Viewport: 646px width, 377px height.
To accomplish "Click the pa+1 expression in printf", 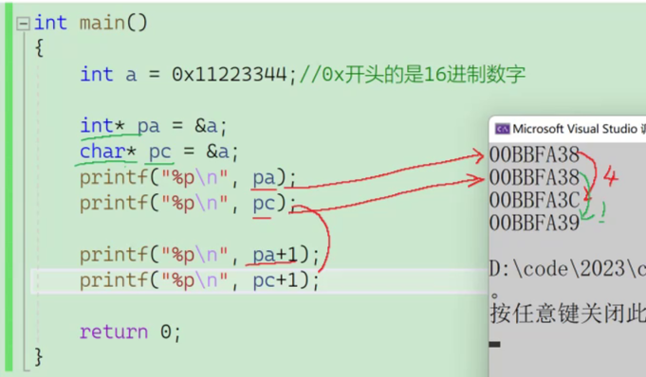I will click(x=275, y=255).
